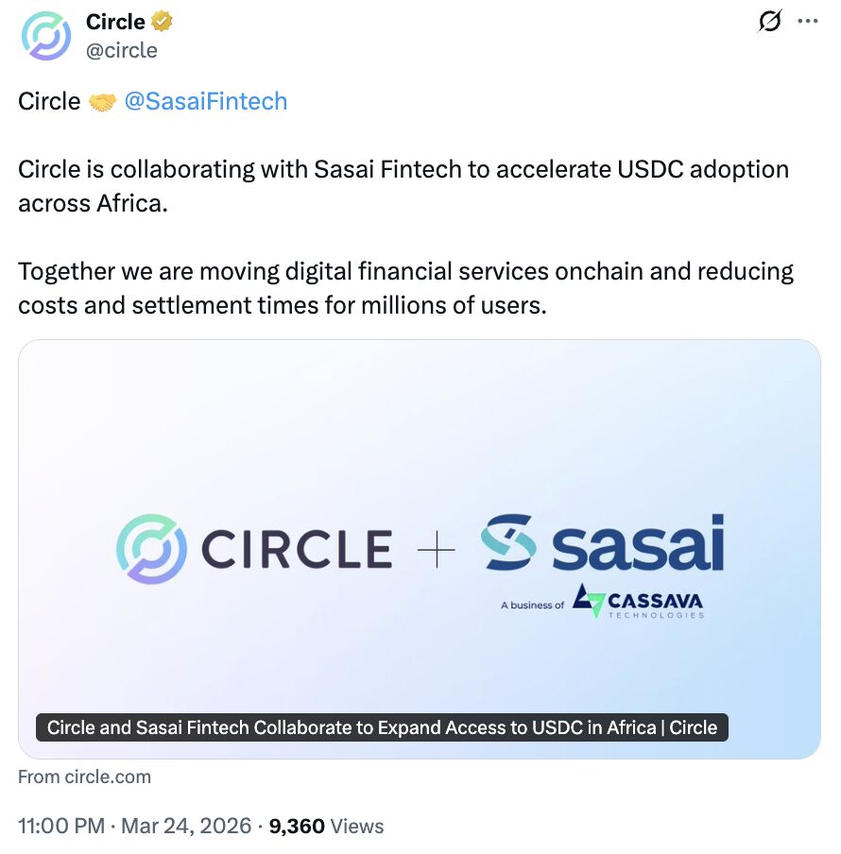Open Grok analysis for this post

tap(770, 21)
